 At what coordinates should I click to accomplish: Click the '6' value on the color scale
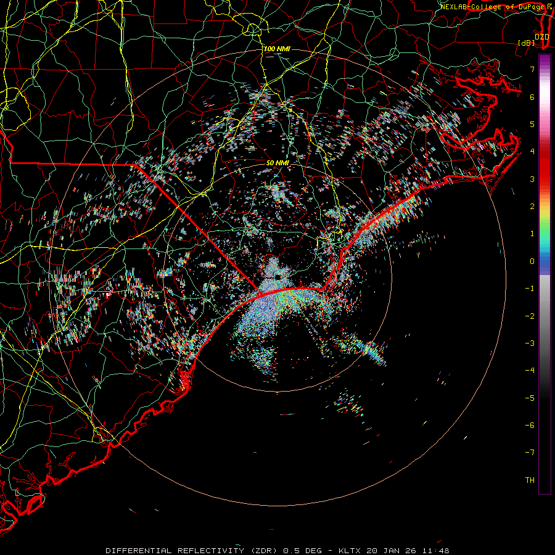pos(532,97)
